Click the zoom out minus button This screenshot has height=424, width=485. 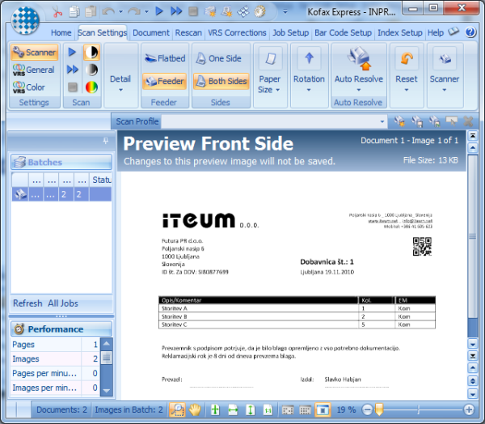[x=367, y=409]
